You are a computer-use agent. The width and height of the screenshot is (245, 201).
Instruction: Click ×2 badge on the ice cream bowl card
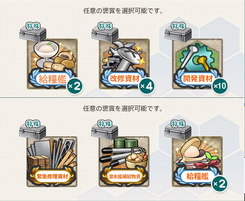point(75,86)
